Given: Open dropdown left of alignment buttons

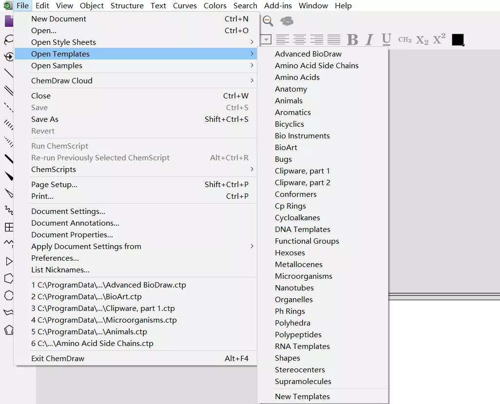Looking at the screenshot, I should tap(266, 39).
